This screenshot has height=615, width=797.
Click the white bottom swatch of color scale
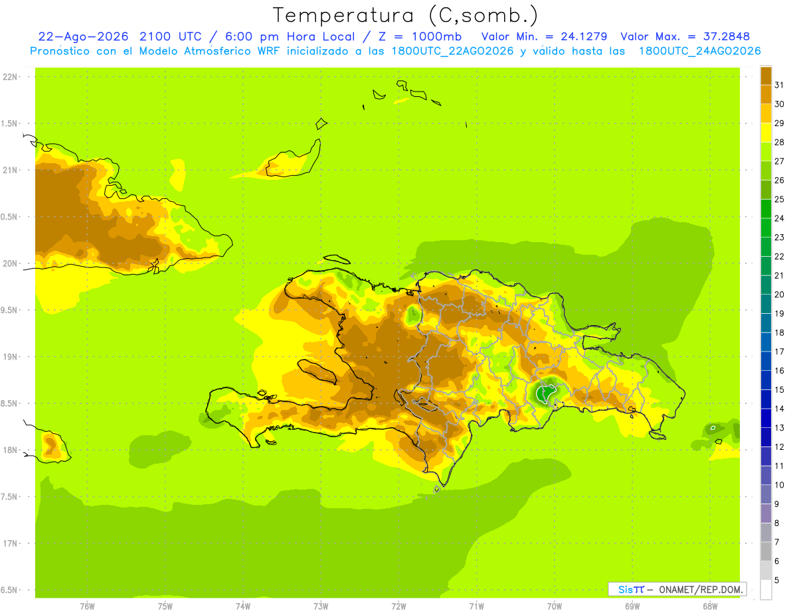click(x=766, y=590)
